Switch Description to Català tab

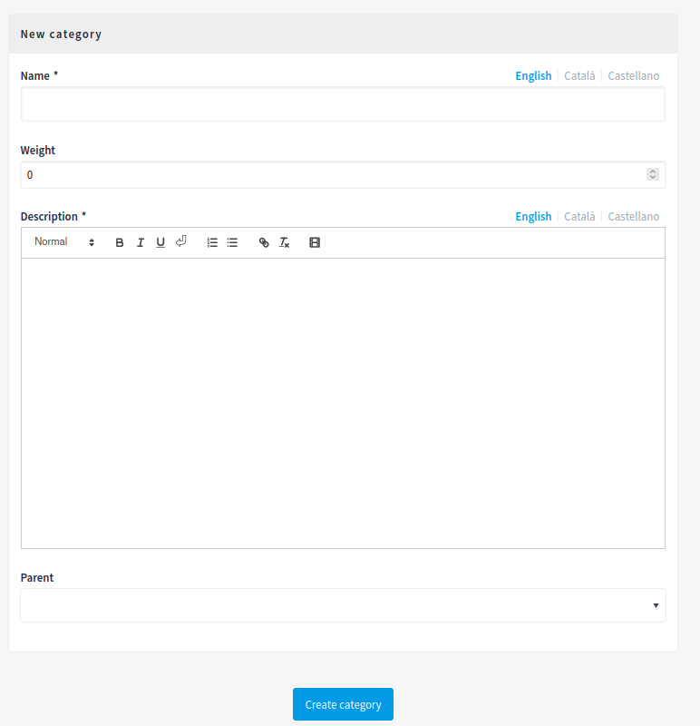click(579, 217)
